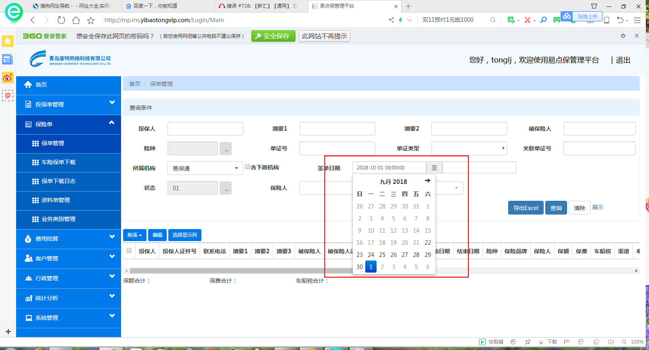This screenshot has width=649, height=350.
Task: Click the 360 password bar settings gear
Action: point(623,36)
